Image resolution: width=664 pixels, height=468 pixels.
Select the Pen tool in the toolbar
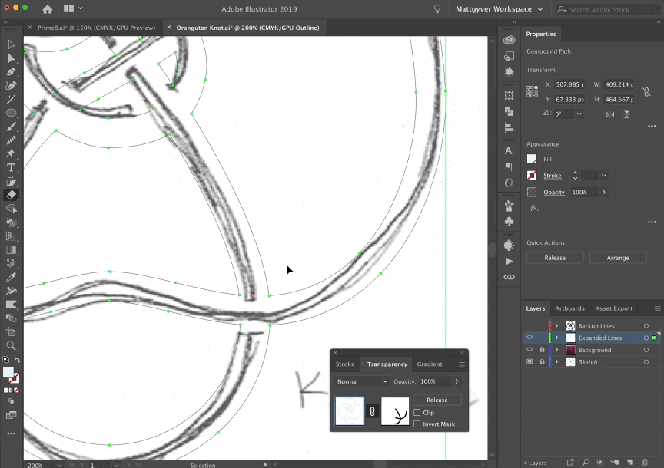click(11, 72)
